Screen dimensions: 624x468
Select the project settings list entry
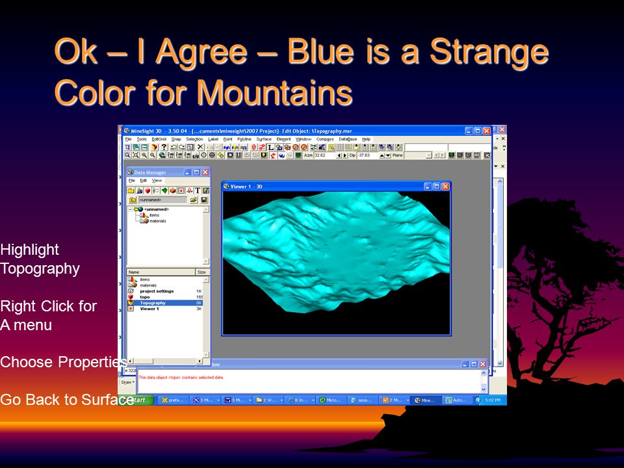coord(164,291)
